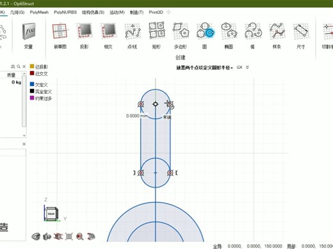Click the black 完全定义 legend swatch
333x249 pixels.
(32, 91)
